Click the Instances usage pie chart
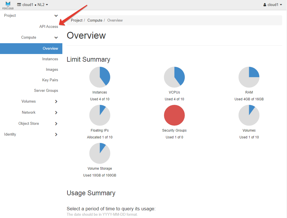Screen dimensions: 287x218 100,77
